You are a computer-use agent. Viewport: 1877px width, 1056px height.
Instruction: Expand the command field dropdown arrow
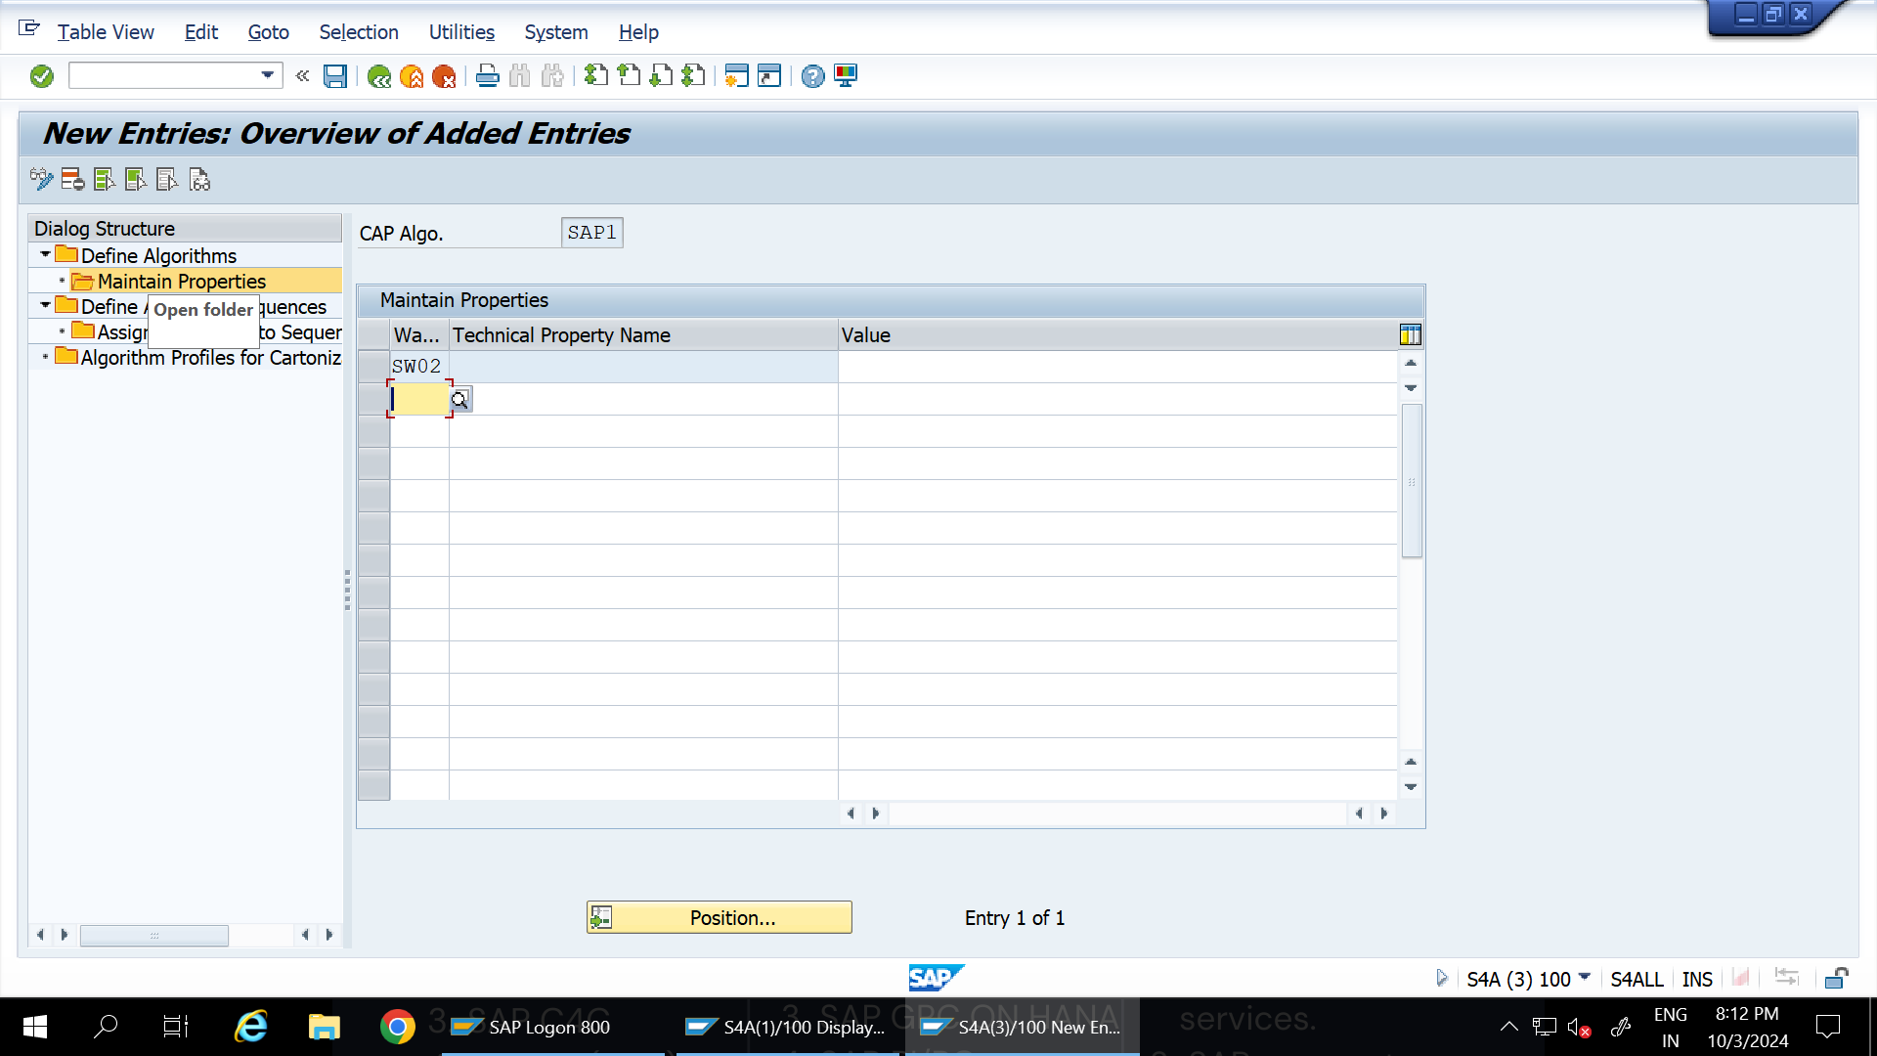(265, 75)
